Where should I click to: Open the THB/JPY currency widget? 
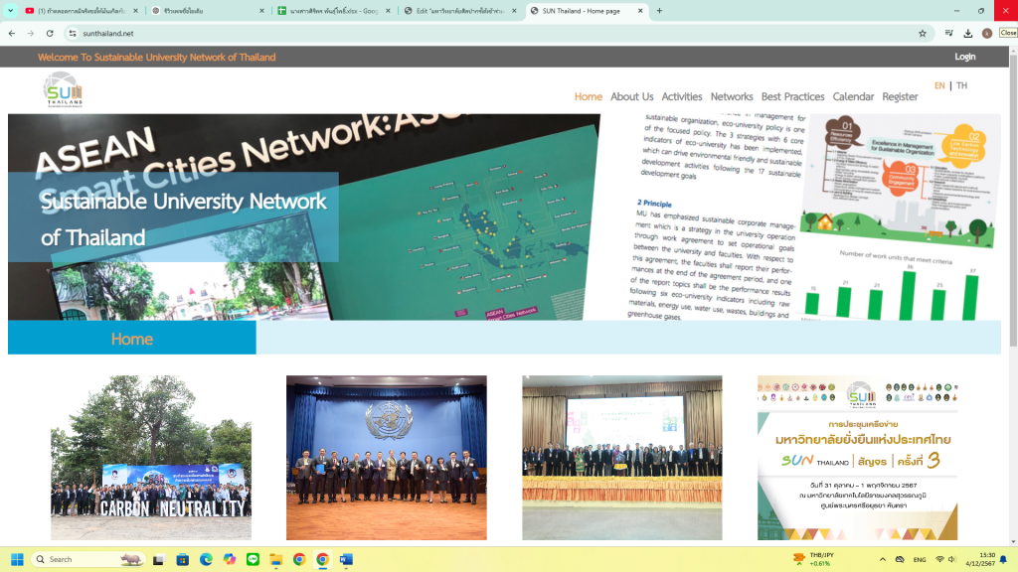coord(814,559)
